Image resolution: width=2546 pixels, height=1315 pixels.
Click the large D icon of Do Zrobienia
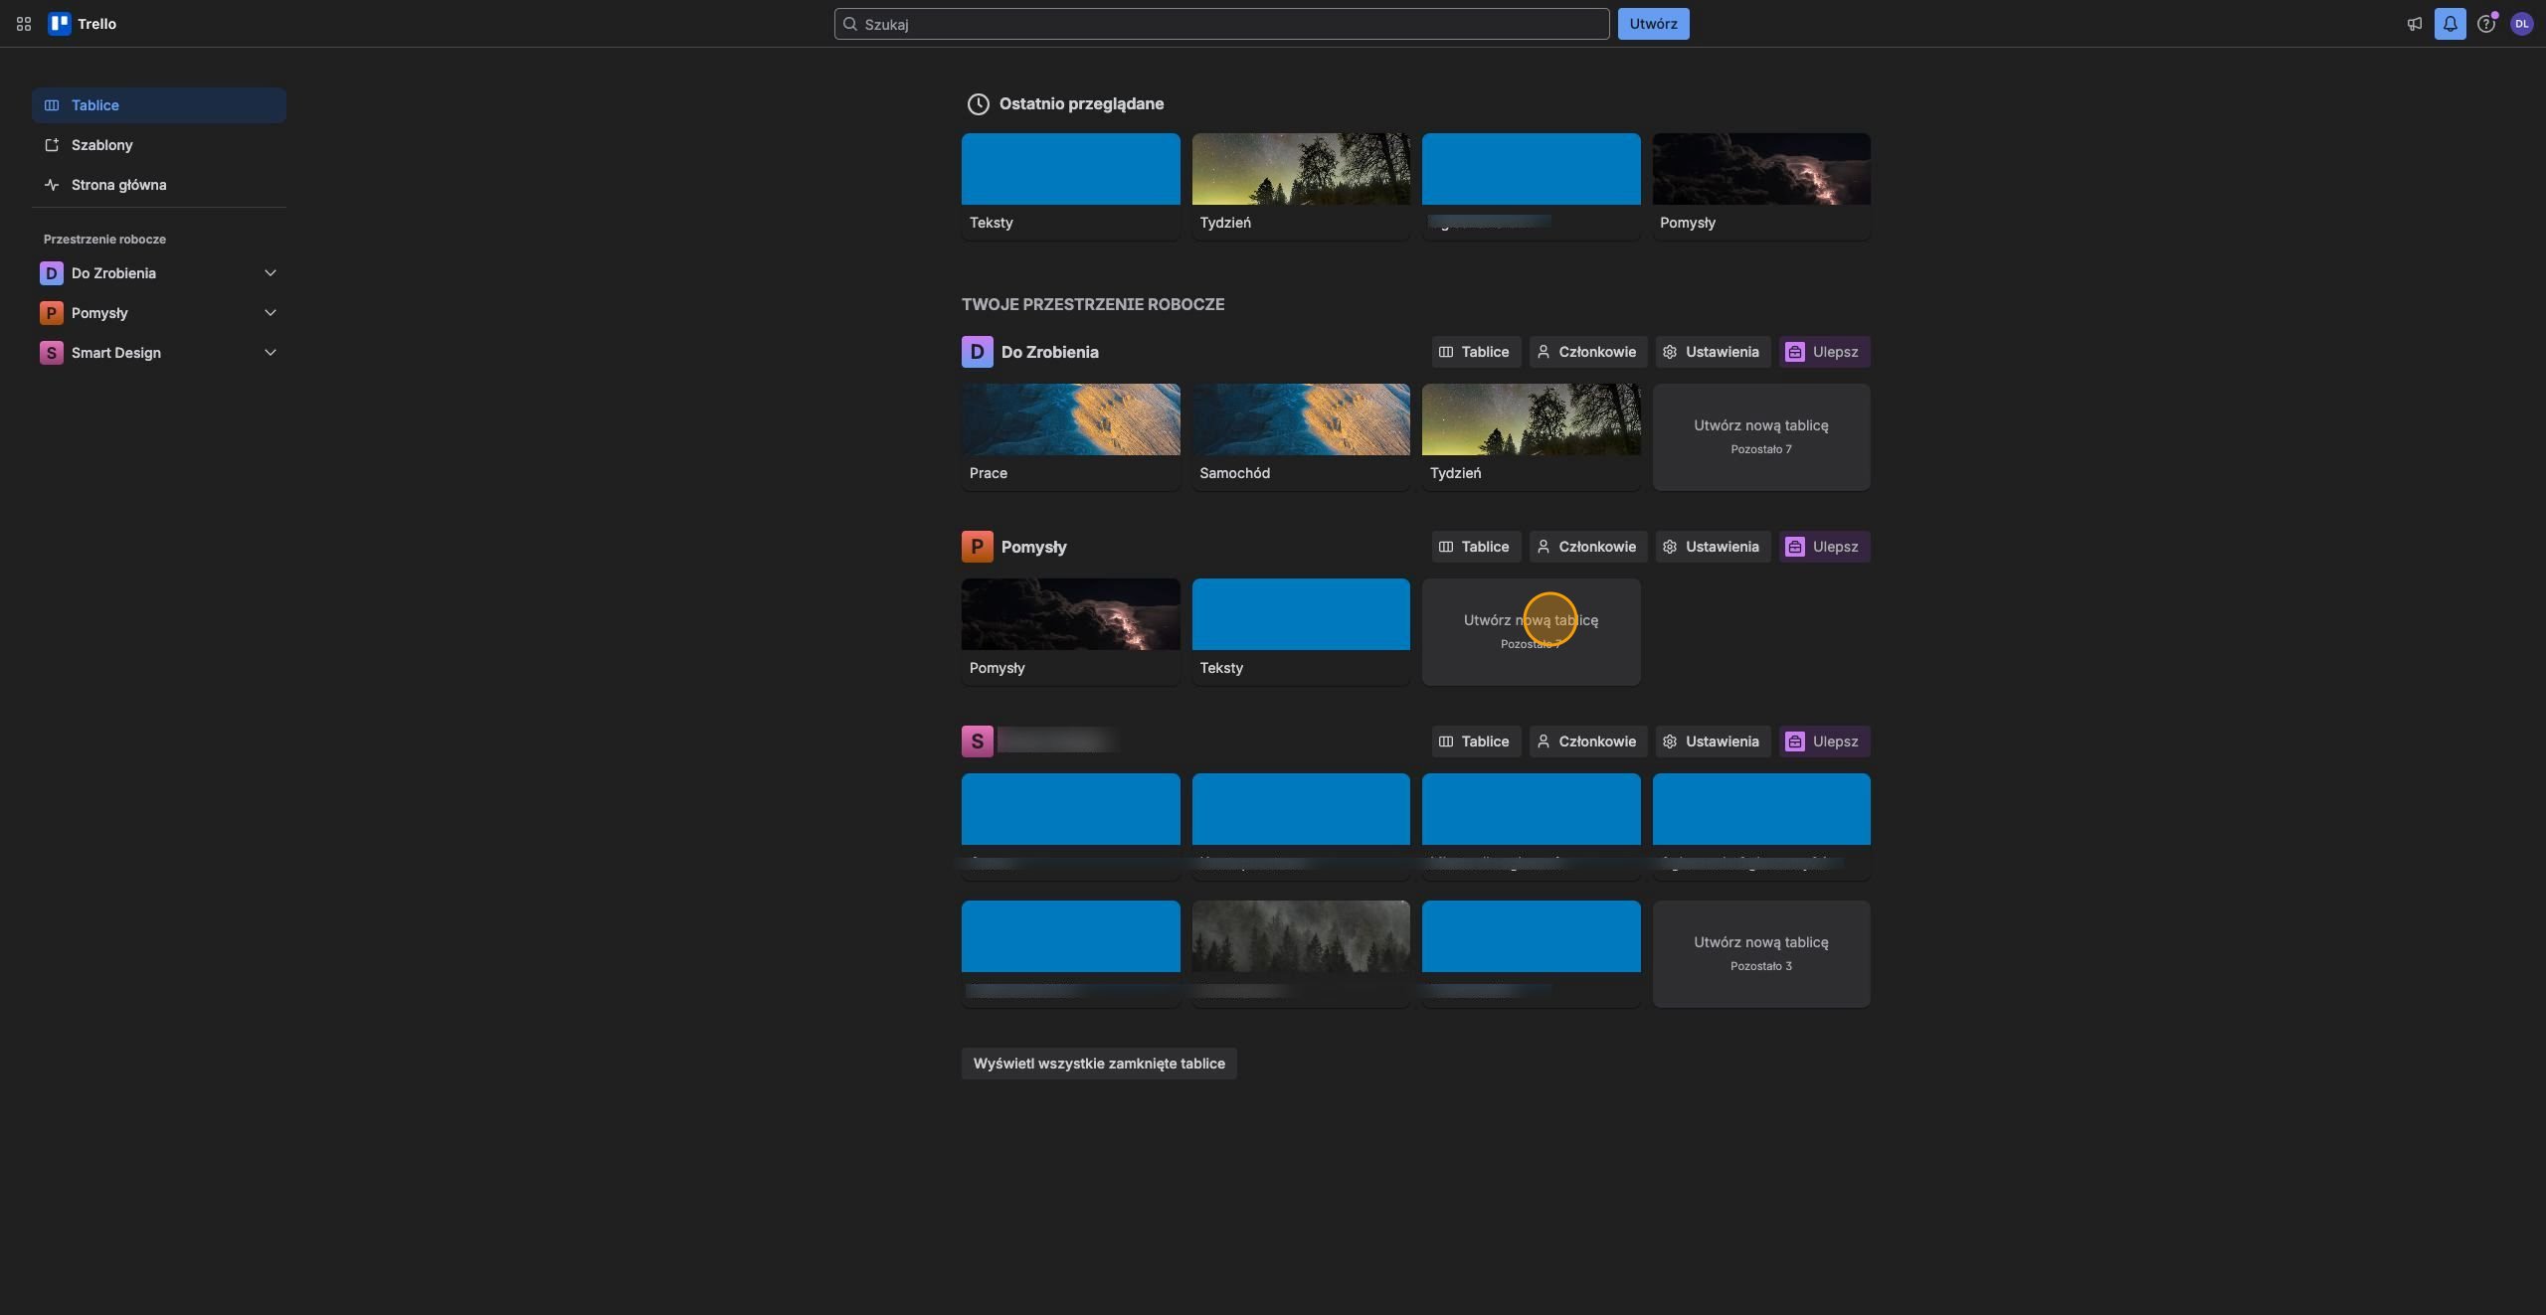tap(977, 352)
